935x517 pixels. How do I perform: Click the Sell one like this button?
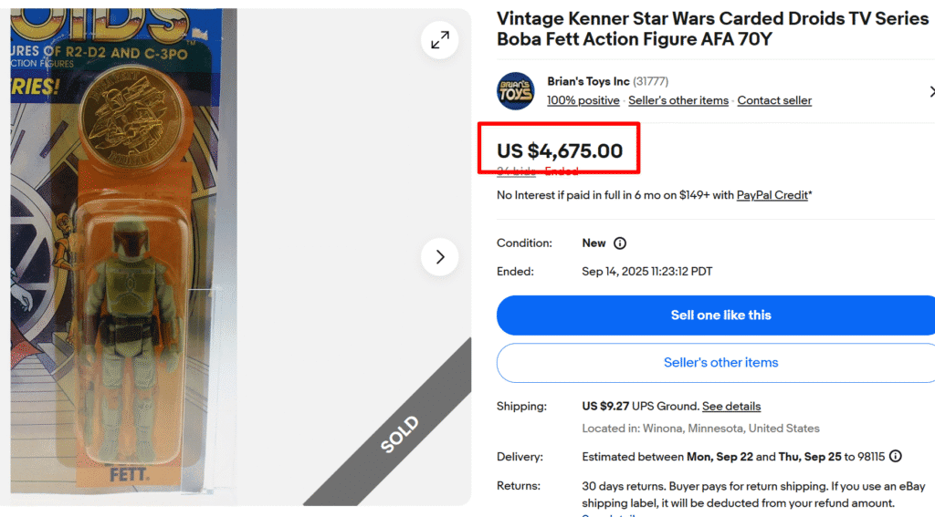[720, 315]
